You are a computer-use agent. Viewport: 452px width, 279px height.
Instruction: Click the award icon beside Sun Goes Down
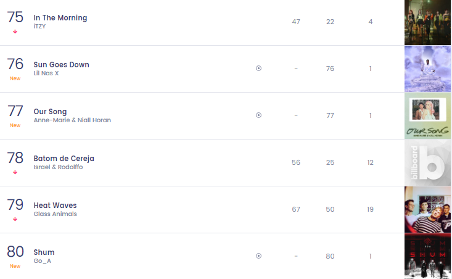pyautogui.click(x=258, y=69)
